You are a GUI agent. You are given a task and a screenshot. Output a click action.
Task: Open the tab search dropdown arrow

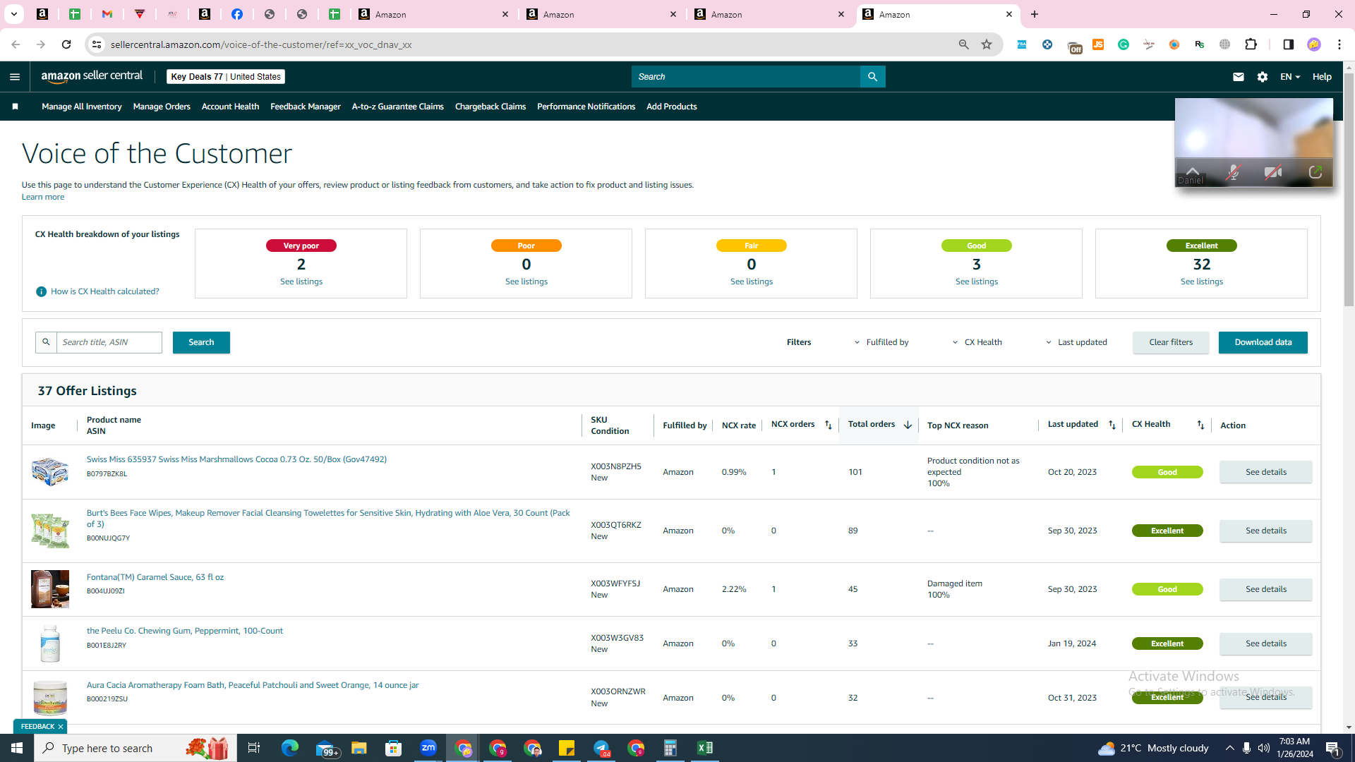click(x=13, y=14)
